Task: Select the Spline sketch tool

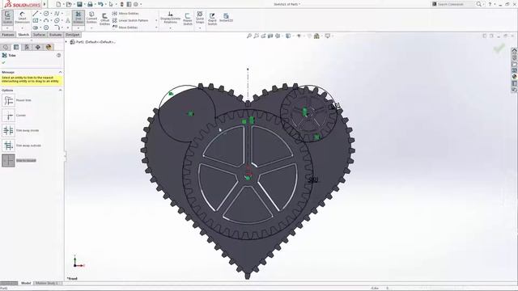Action: (x=57, y=14)
